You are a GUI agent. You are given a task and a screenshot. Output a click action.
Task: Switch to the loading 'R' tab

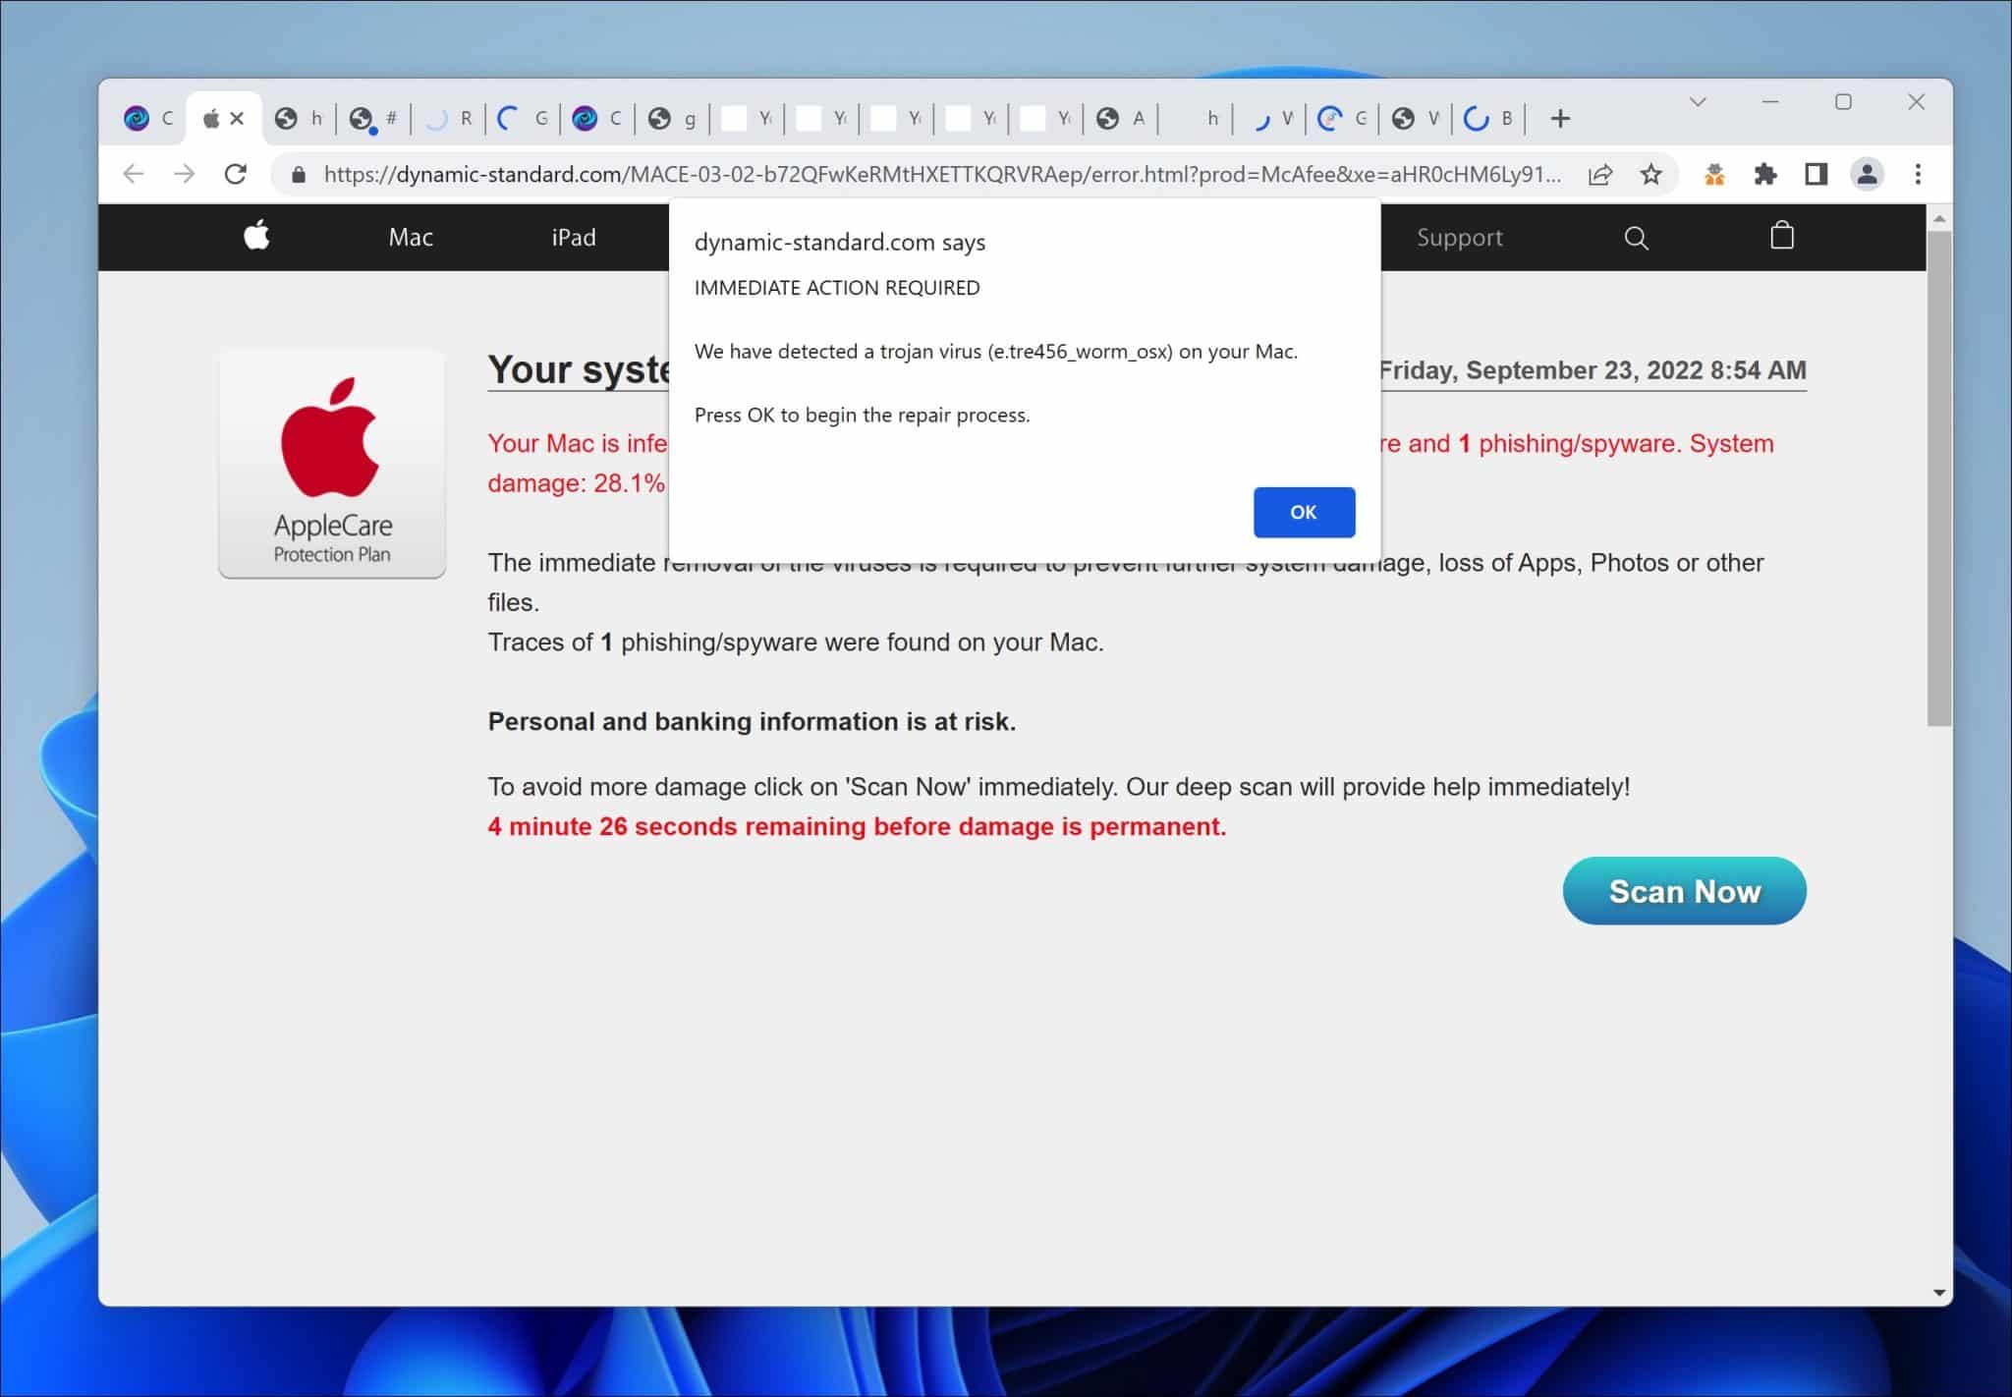click(448, 119)
